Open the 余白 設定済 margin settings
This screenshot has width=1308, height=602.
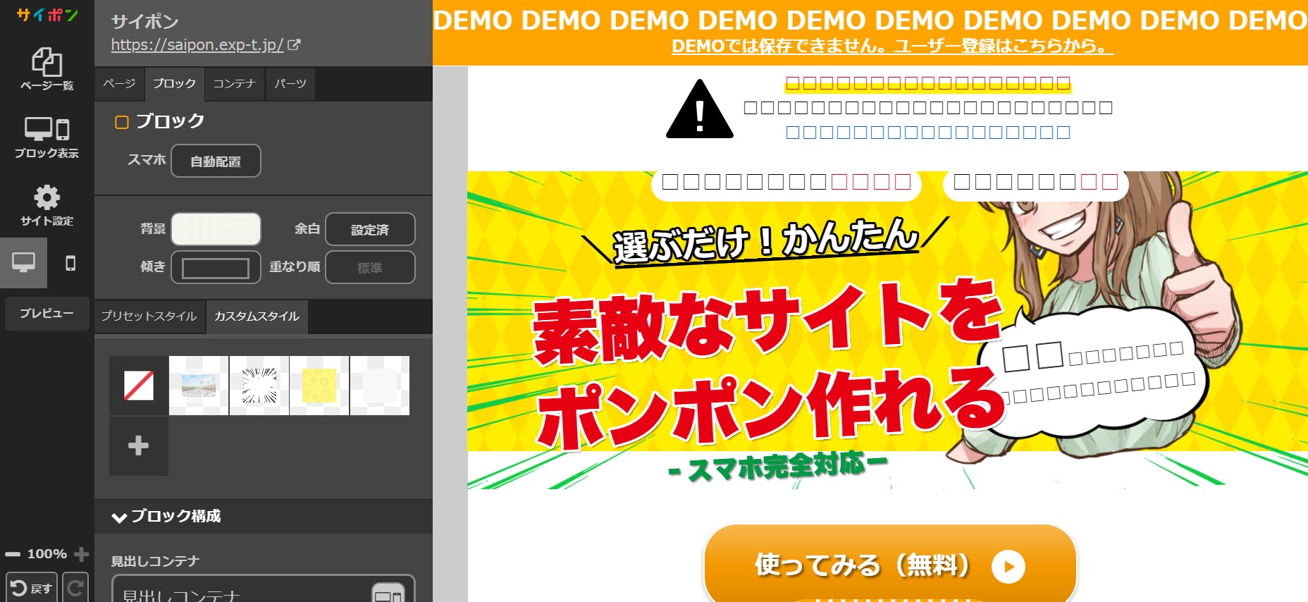coord(370,229)
